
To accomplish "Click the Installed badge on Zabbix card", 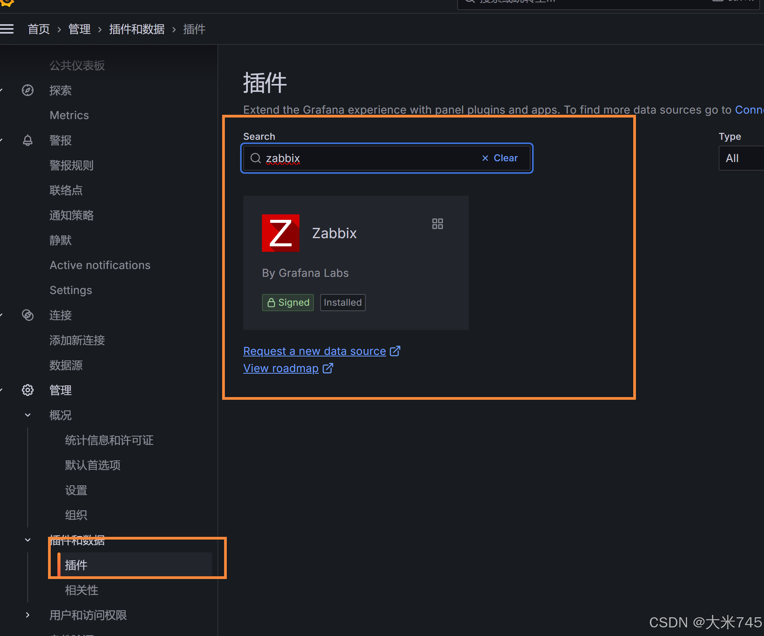I will pyautogui.click(x=343, y=303).
